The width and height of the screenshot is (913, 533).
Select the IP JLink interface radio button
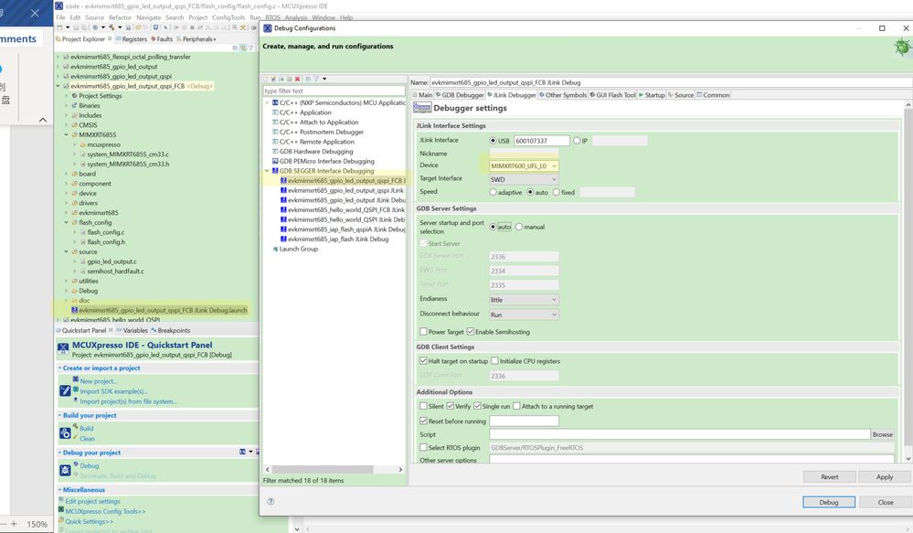(x=577, y=141)
